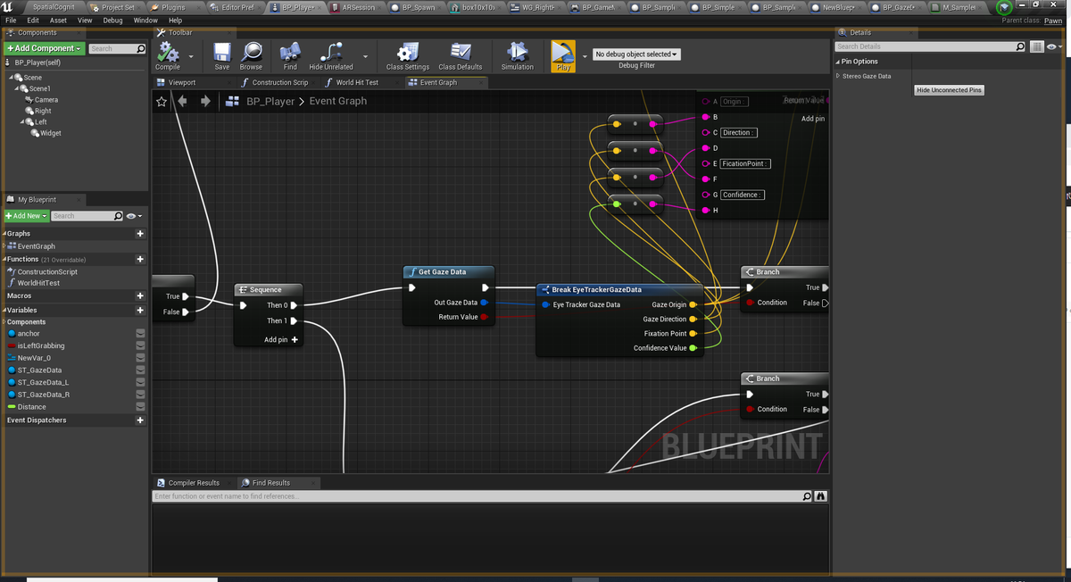This screenshot has width=1071, height=582.
Task: Open the Find tool
Action: click(x=290, y=56)
